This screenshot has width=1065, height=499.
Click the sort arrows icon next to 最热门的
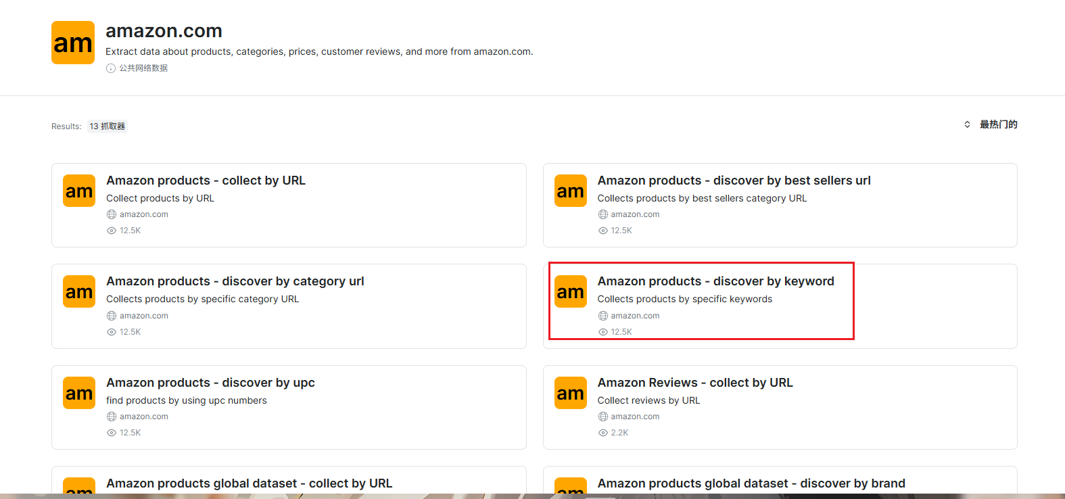tap(967, 124)
